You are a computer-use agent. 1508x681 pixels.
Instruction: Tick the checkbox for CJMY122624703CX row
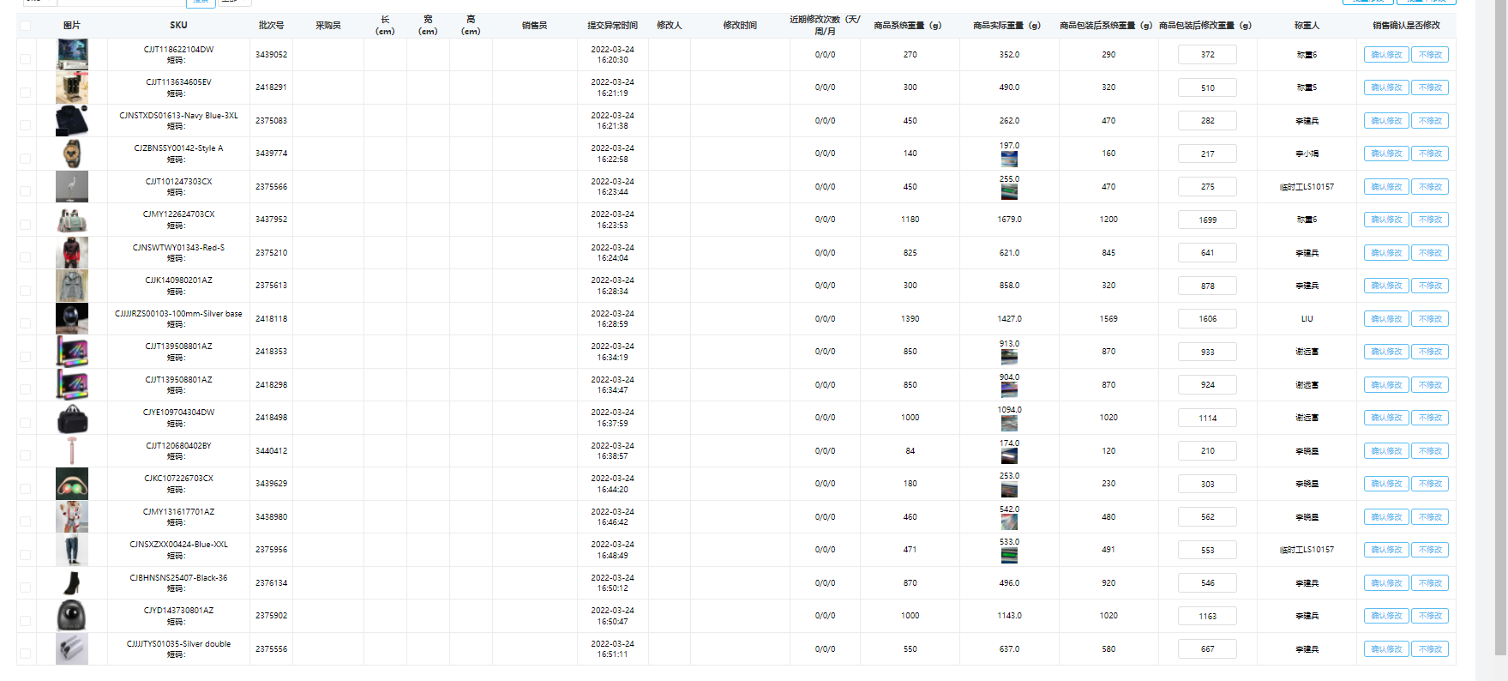[x=26, y=225]
